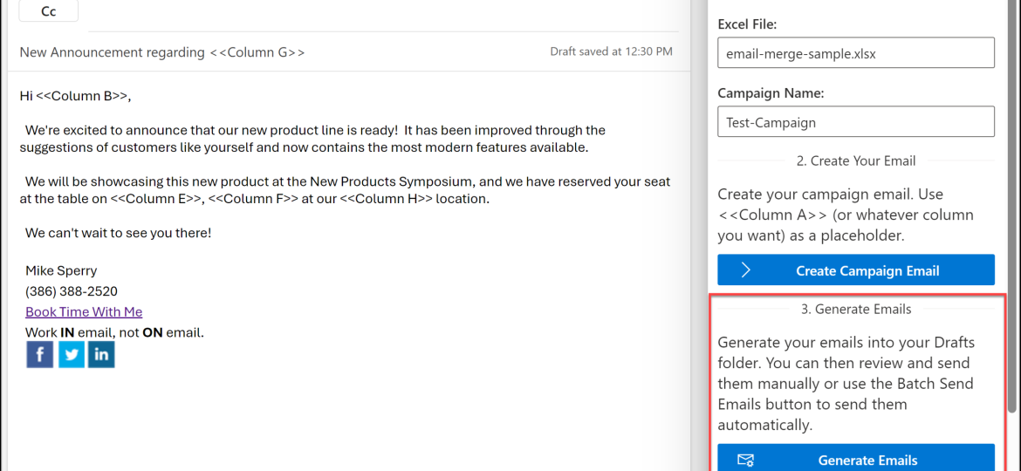Click the 3. Generate Emails heading
The height and width of the screenshot is (471, 1021).
click(855, 309)
